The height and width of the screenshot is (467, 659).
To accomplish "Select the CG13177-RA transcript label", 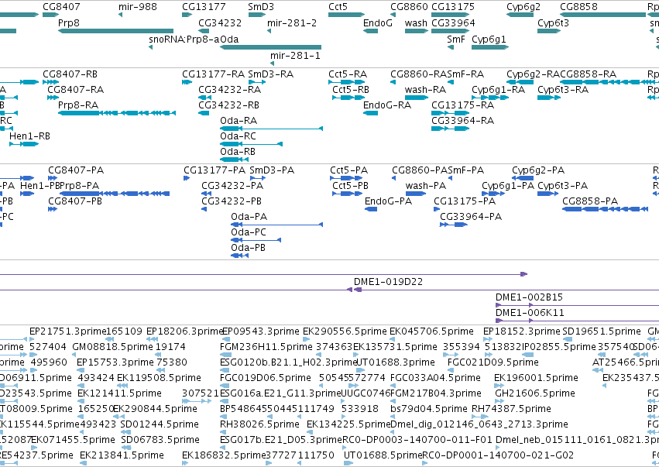I will [x=214, y=74].
